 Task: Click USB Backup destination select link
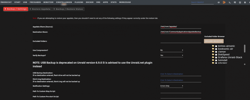pyautogui.click(x=172, y=74)
